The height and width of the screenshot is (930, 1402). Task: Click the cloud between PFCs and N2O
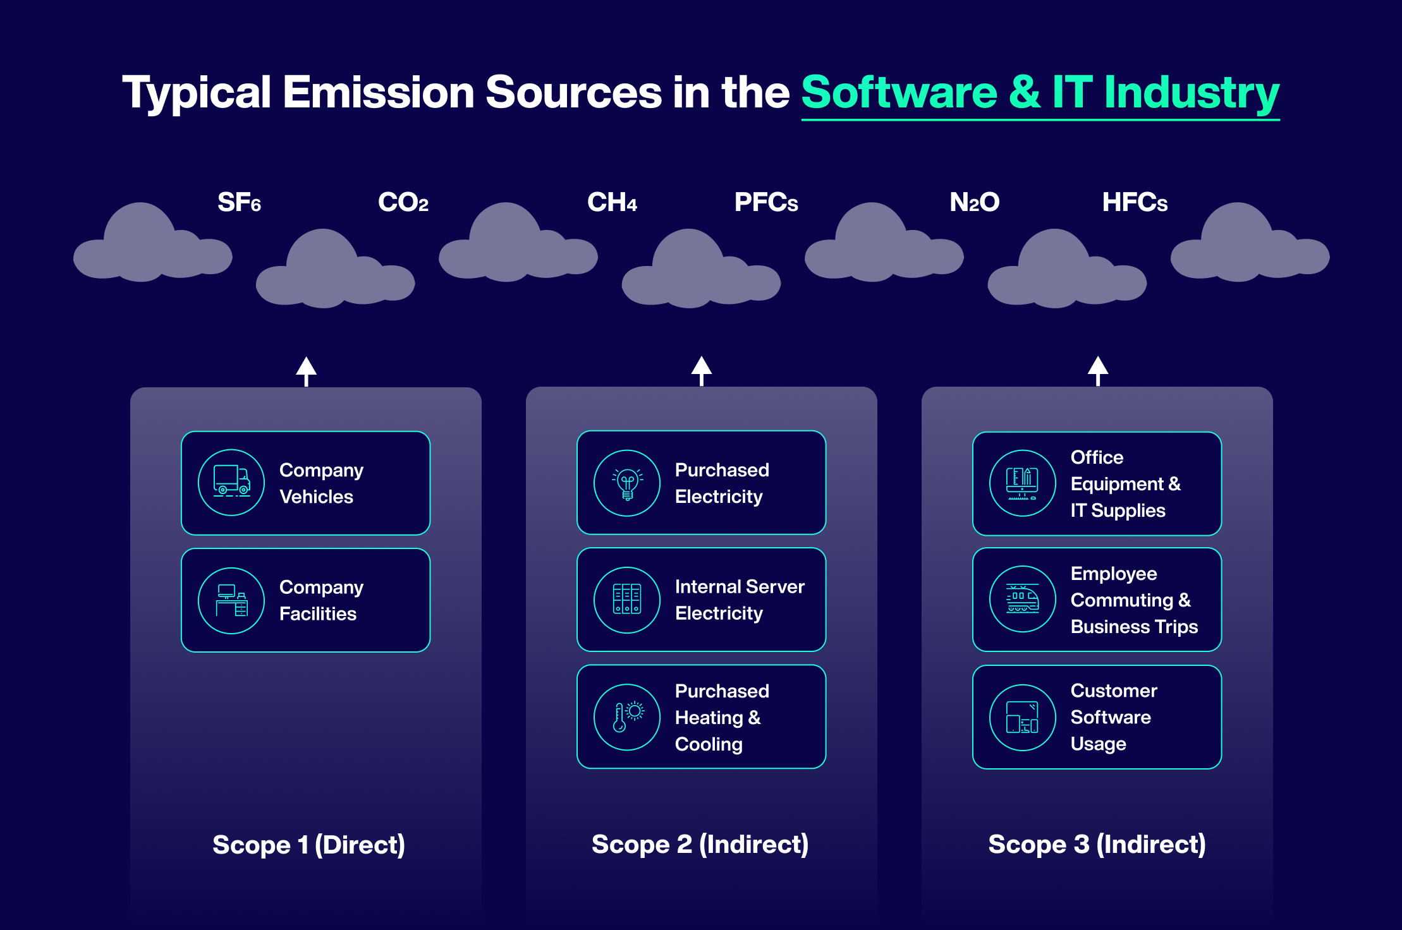point(884,242)
